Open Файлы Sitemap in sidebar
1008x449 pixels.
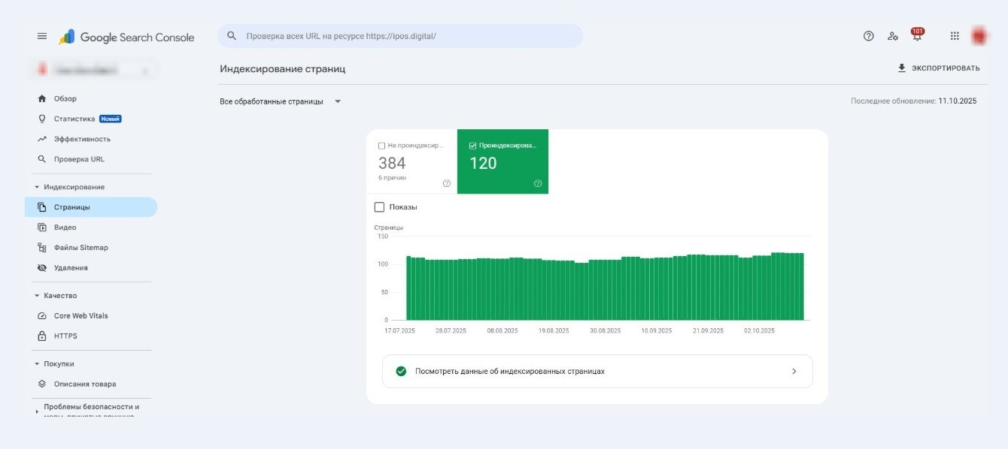point(80,248)
